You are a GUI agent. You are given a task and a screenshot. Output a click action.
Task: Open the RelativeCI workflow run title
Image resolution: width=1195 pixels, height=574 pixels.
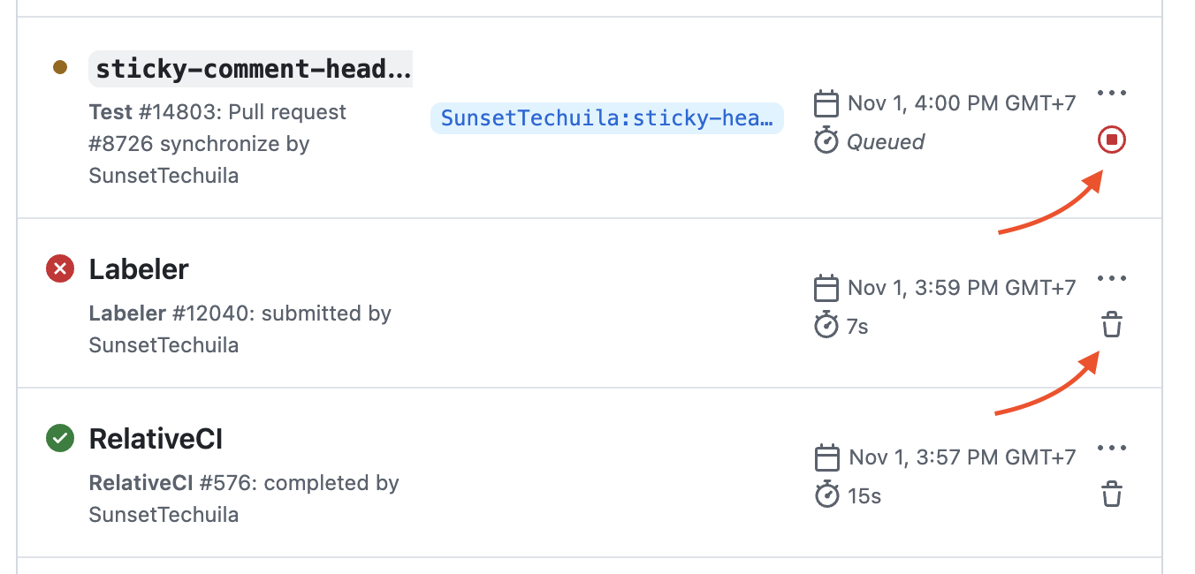pos(156,439)
